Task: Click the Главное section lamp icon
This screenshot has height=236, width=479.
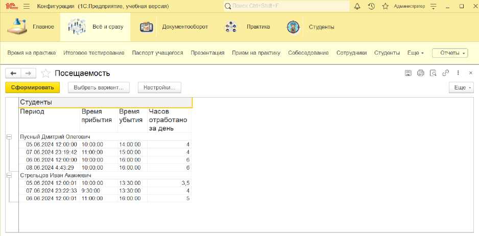Action: click(17, 27)
